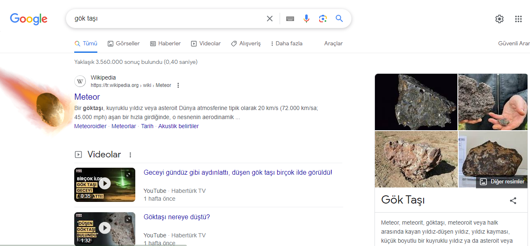Open Araçlar search tools
The width and height of the screenshot is (530, 246).
click(x=333, y=43)
